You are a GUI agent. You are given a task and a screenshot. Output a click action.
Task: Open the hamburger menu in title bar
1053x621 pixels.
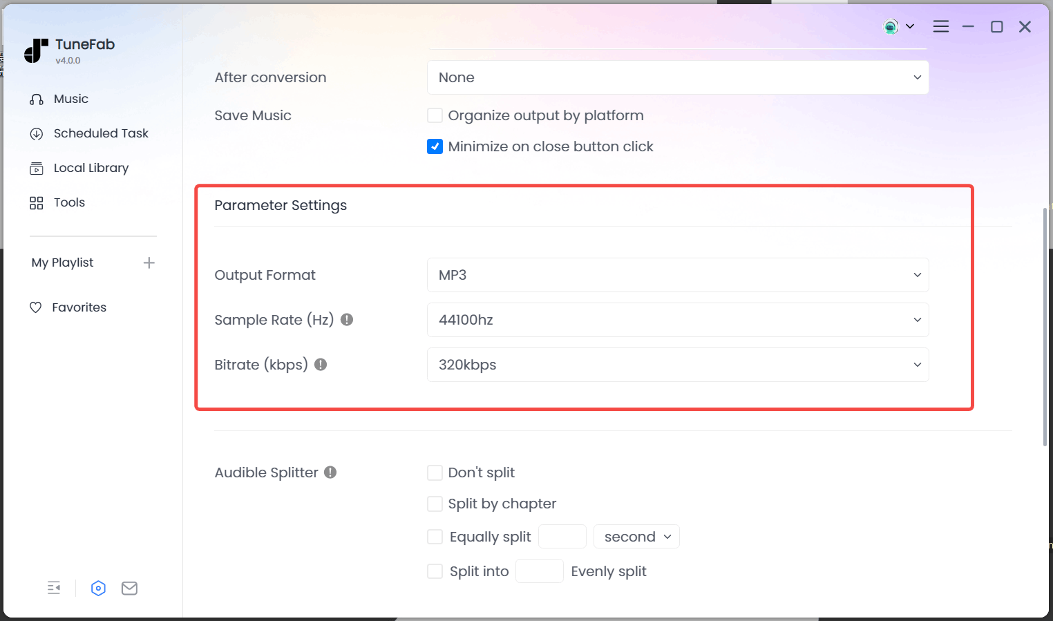[x=940, y=26]
